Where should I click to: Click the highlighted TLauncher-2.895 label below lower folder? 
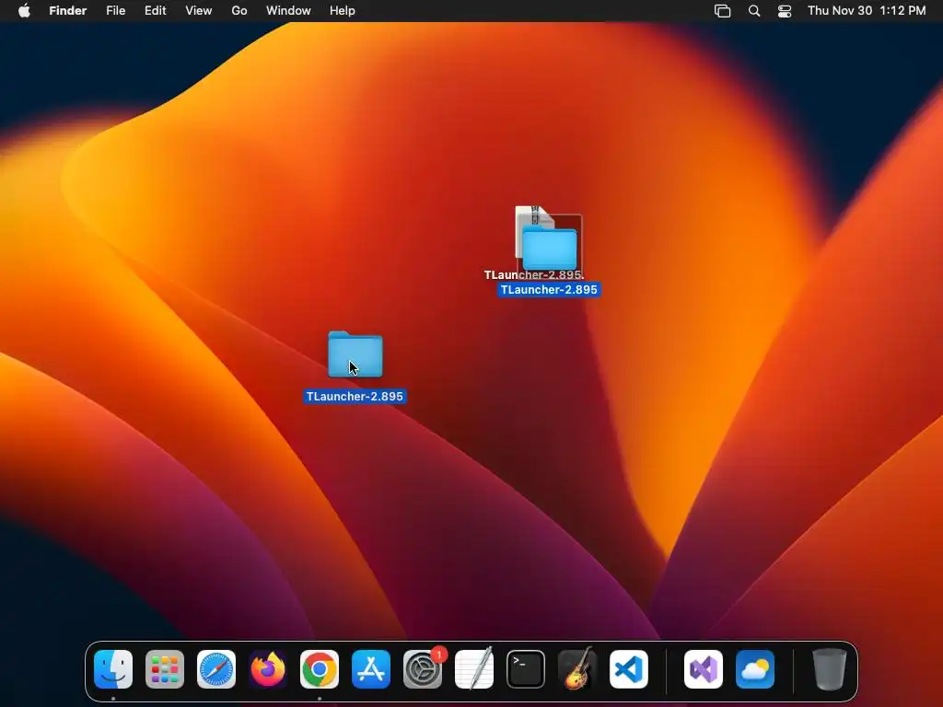pyautogui.click(x=355, y=396)
